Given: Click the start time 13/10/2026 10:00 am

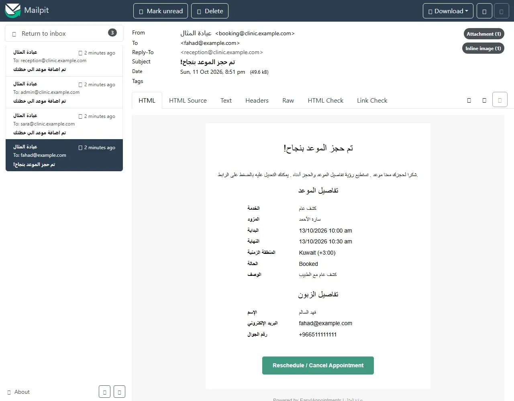Looking at the screenshot, I should click(326, 231).
